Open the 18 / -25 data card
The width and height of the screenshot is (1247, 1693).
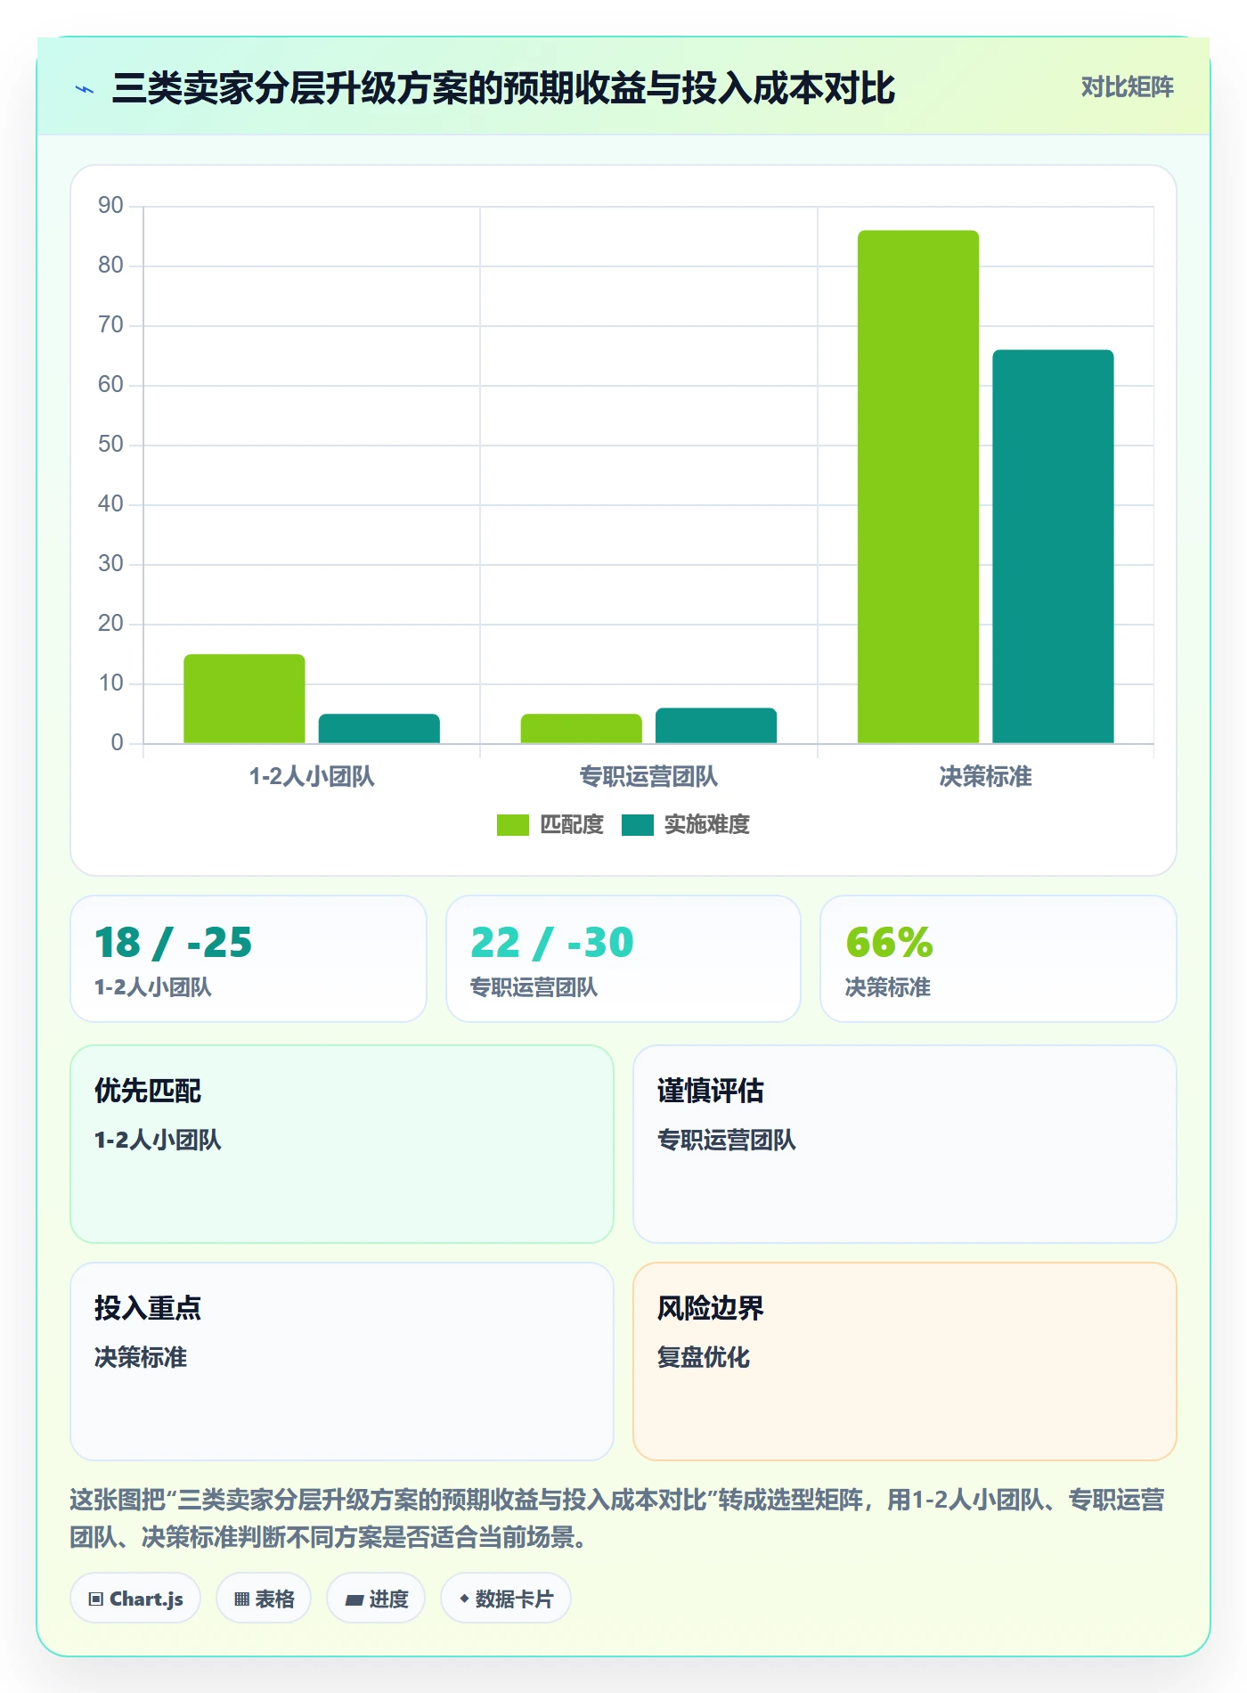click(249, 959)
